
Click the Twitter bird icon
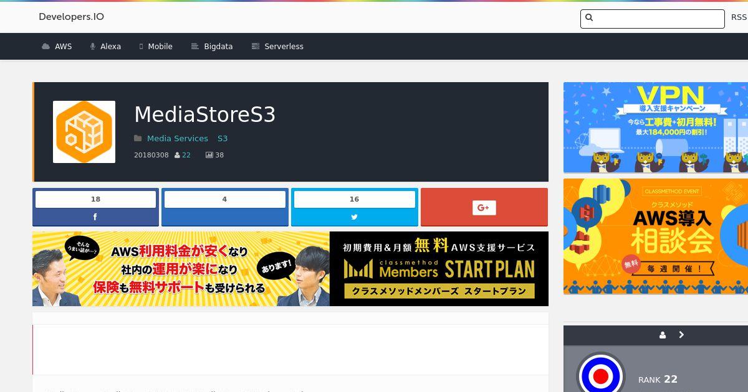[354, 217]
